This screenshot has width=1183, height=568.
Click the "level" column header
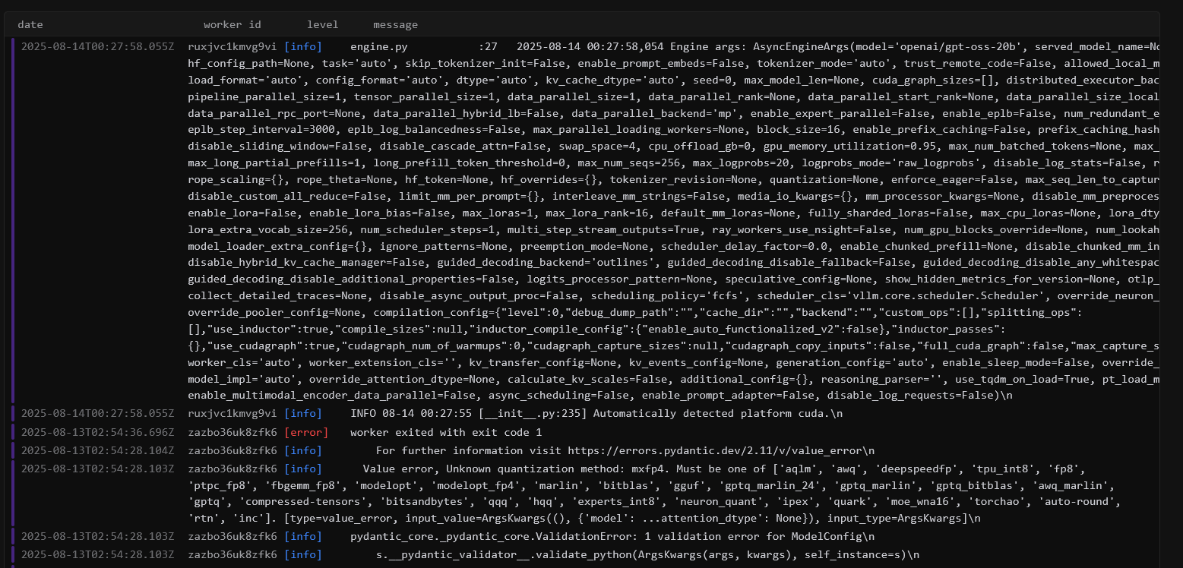(323, 25)
